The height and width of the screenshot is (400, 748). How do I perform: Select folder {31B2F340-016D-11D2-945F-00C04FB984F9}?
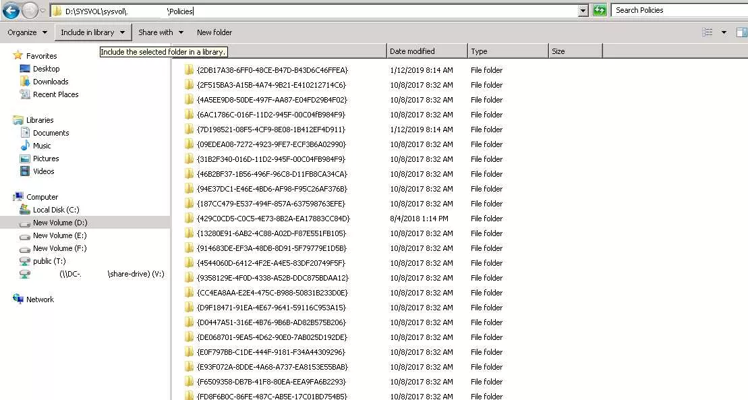270,159
